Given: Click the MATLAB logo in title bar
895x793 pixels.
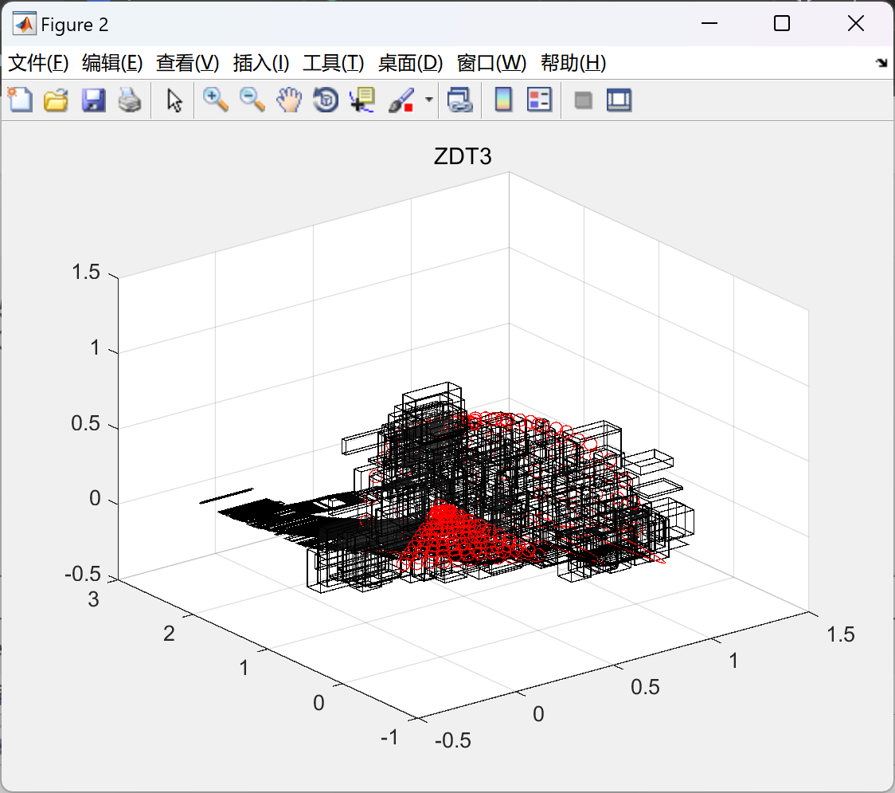Looking at the screenshot, I should click(25, 24).
